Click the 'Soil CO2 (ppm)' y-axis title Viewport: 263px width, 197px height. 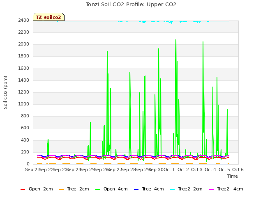[x=5, y=92]
